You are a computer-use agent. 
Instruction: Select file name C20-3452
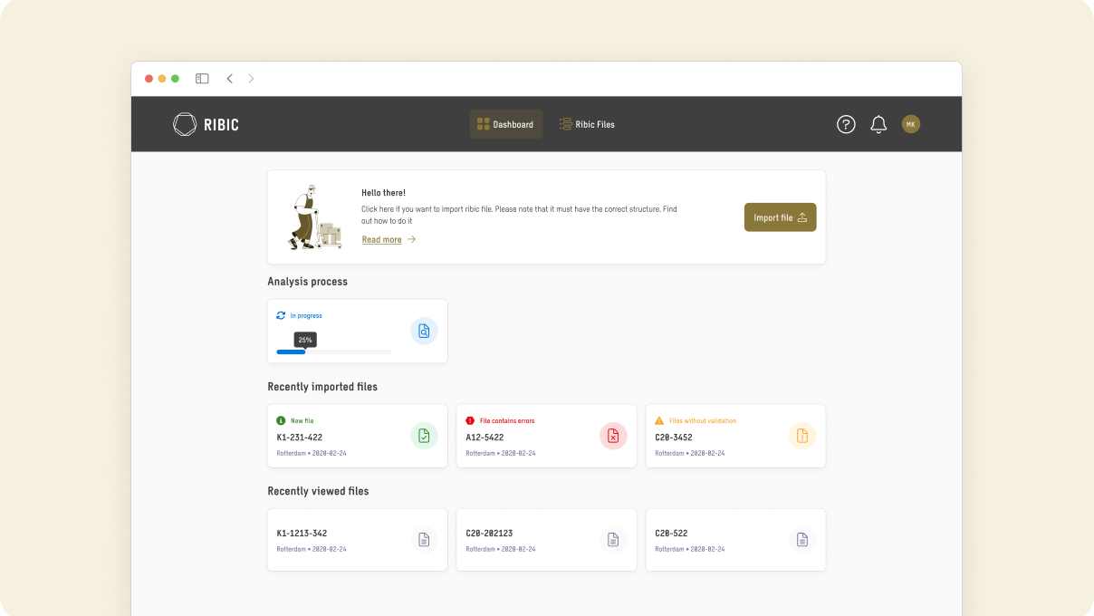pyautogui.click(x=674, y=437)
